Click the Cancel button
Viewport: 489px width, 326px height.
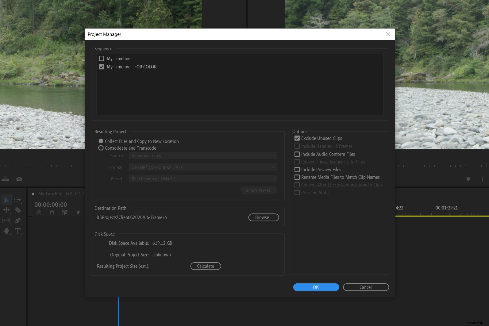(x=366, y=287)
